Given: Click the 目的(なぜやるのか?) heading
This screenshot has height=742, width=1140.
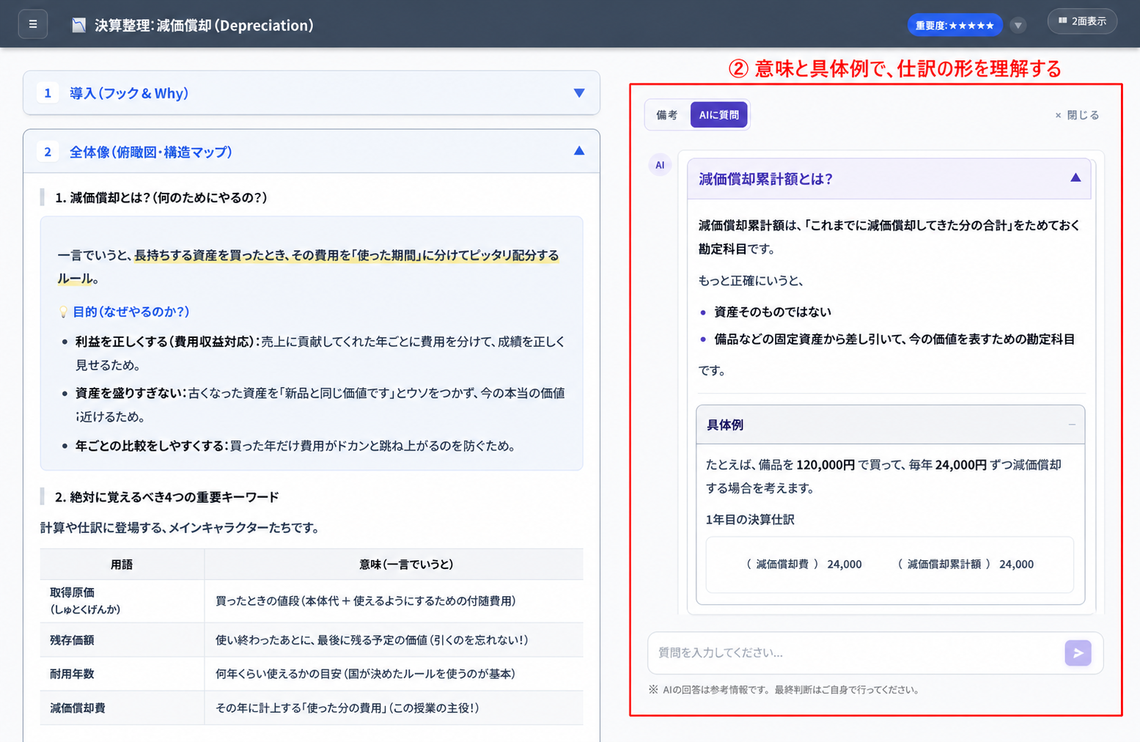Looking at the screenshot, I should 131,312.
